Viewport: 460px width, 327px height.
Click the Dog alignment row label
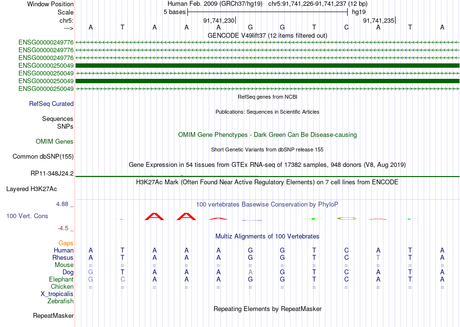coord(68,272)
